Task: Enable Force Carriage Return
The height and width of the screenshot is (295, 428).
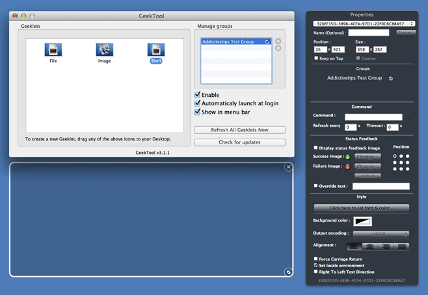Action: (316, 259)
